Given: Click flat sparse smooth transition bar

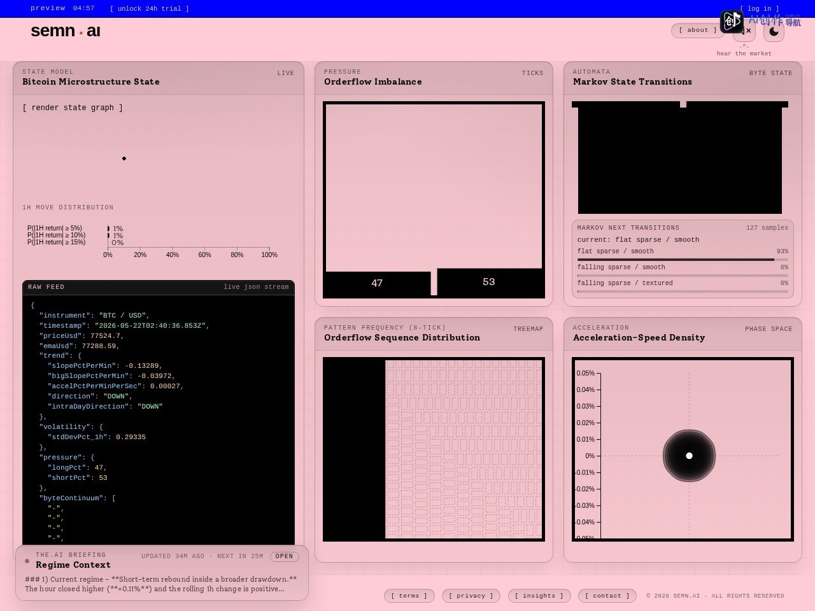Looking at the screenshot, I should [x=683, y=260].
